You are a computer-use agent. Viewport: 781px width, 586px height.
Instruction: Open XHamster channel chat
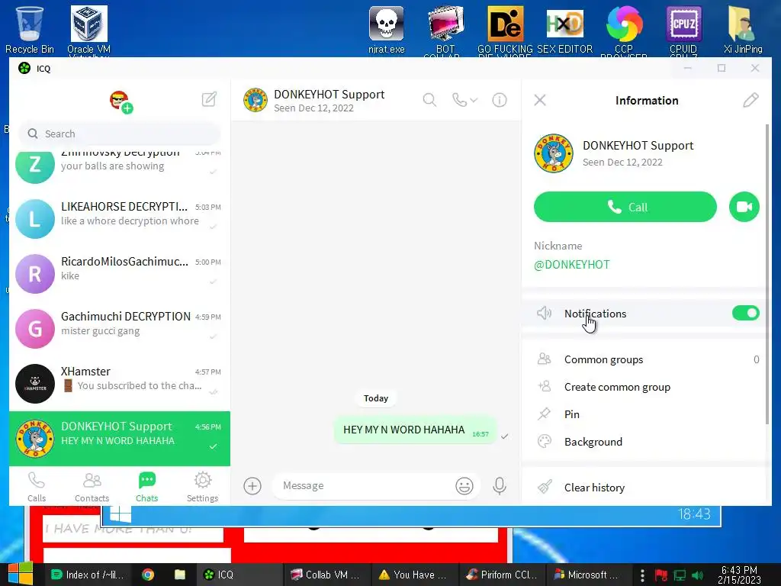[x=120, y=384]
